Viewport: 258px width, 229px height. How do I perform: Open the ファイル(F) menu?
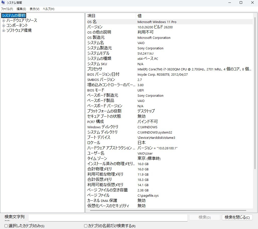tap(7, 9)
